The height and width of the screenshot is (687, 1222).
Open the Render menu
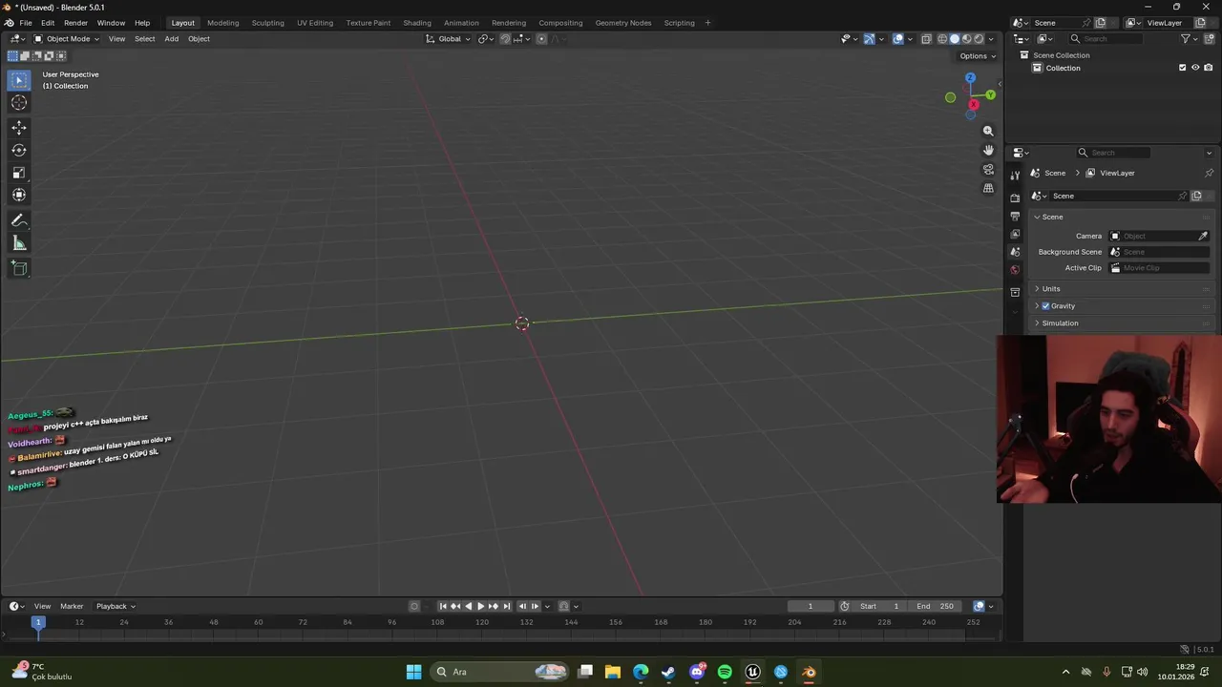click(75, 23)
